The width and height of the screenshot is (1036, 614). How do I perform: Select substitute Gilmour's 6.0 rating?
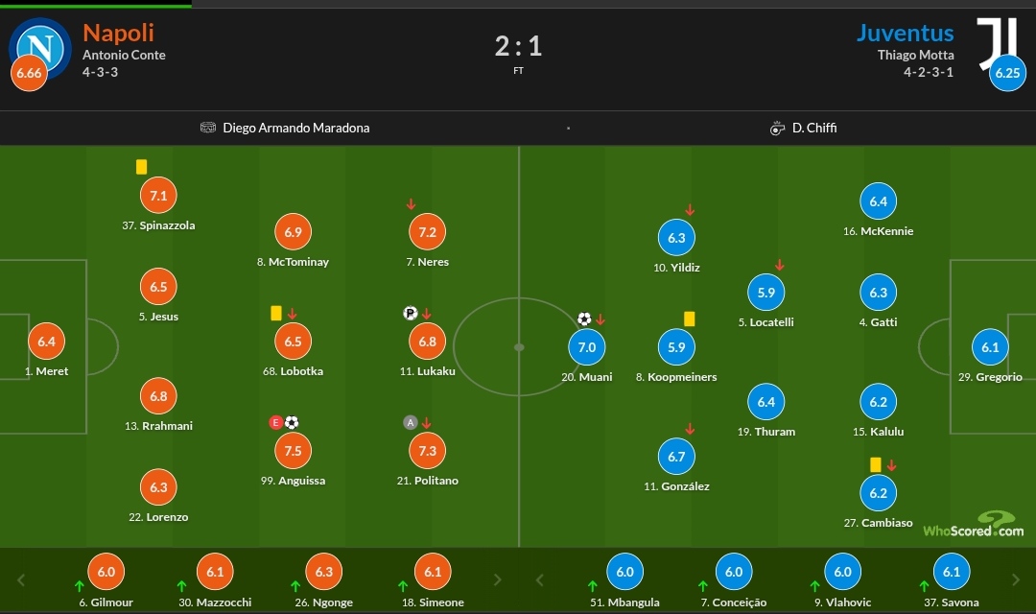click(106, 572)
